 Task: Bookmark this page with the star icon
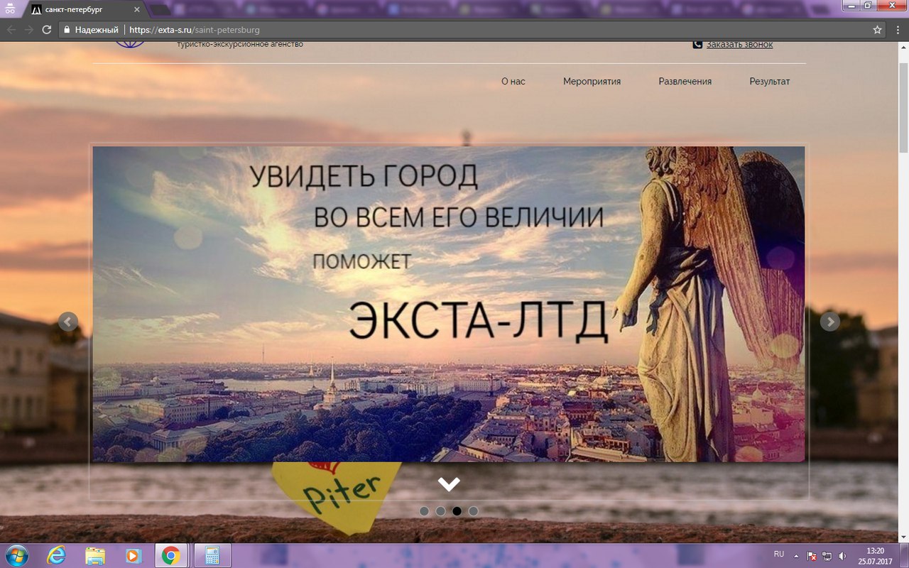click(x=877, y=30)
